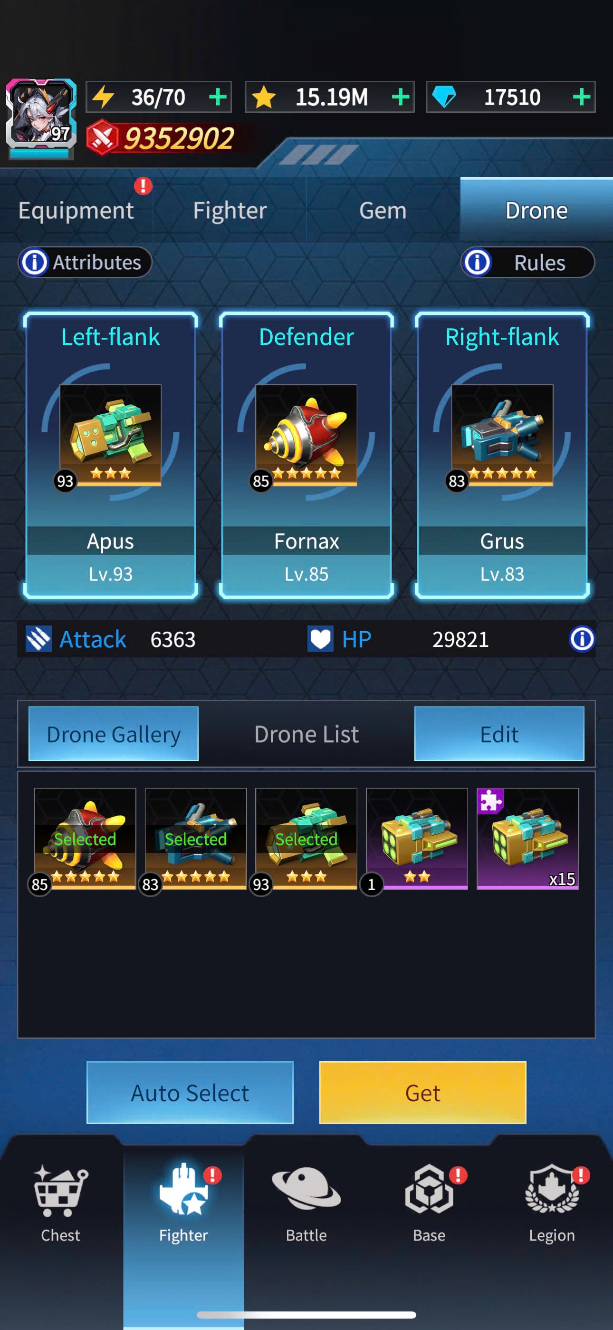Image resolution: width=613 pixels, height=1330 pixels.
Task: Show the Drone Gallery
Action: pos(114,733)
